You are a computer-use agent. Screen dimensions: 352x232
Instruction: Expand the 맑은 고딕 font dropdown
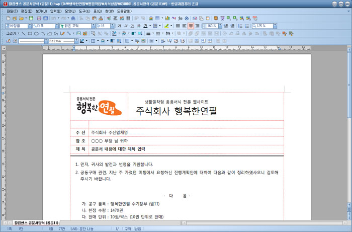click(x=94, y=26)
